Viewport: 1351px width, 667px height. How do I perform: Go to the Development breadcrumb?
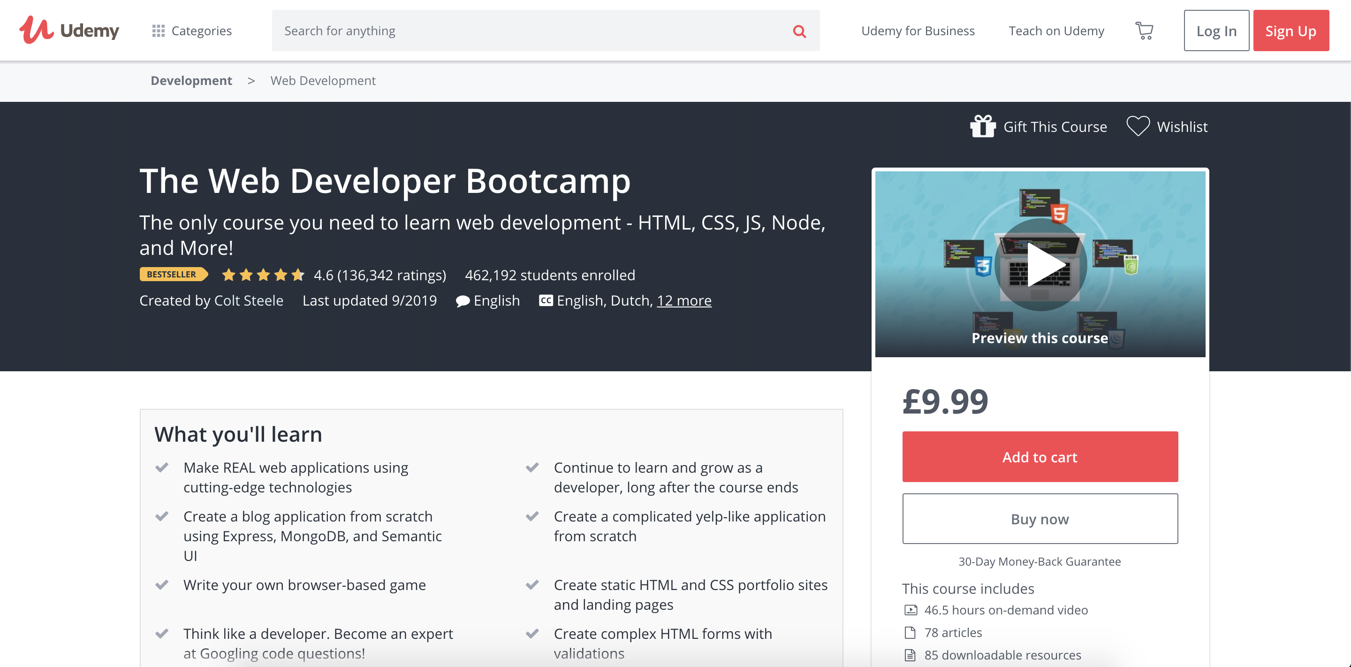pyautogui.click(x=191, y=80)
